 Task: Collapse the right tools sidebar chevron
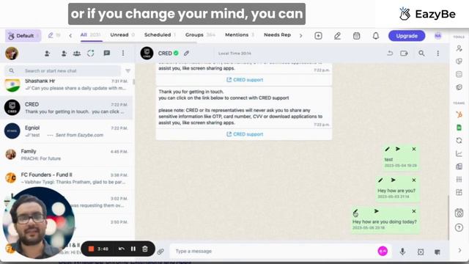[459, 250]
